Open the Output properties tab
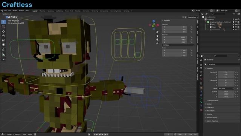Viewport: 241px width, 136px height. tap(201, 68)
